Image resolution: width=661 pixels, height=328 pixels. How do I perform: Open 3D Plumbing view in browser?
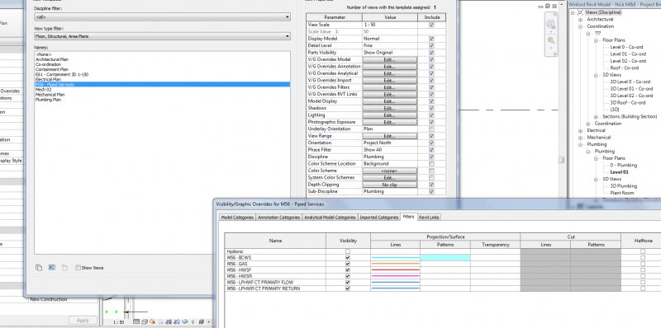point(624,186)
